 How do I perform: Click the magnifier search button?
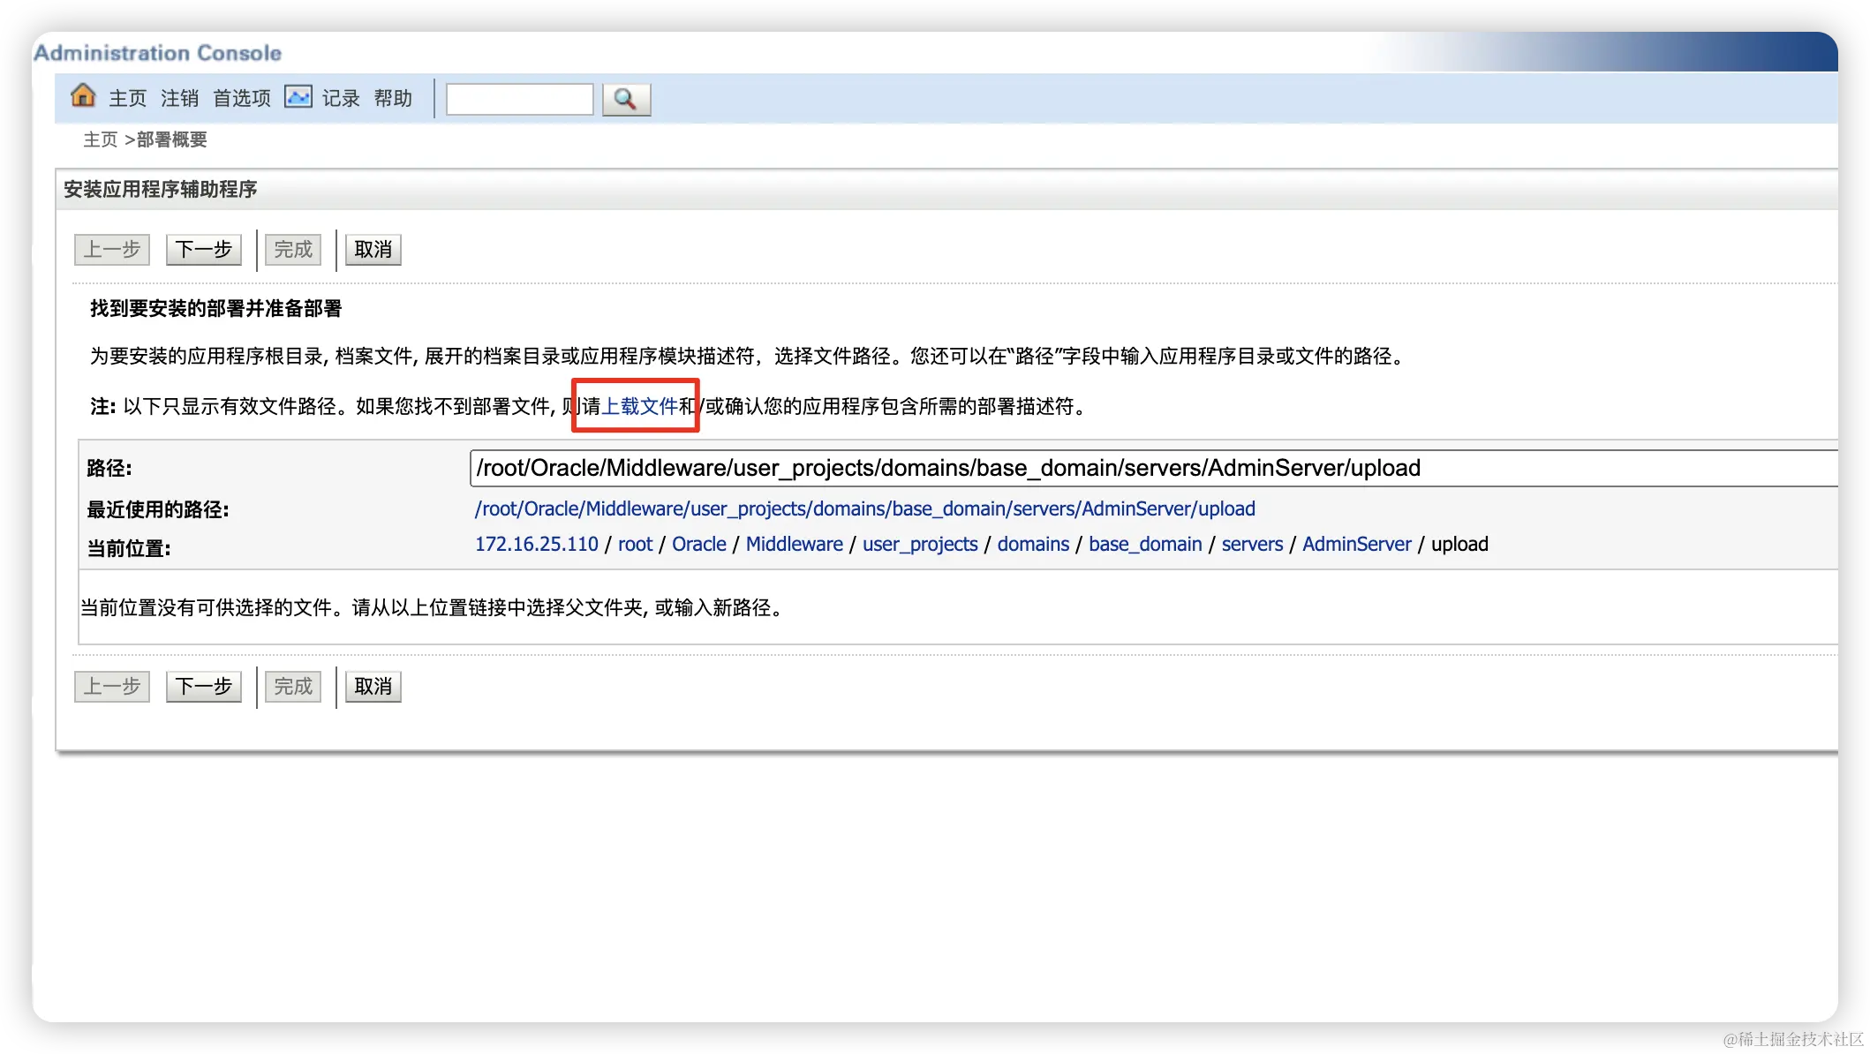point(626,99)
